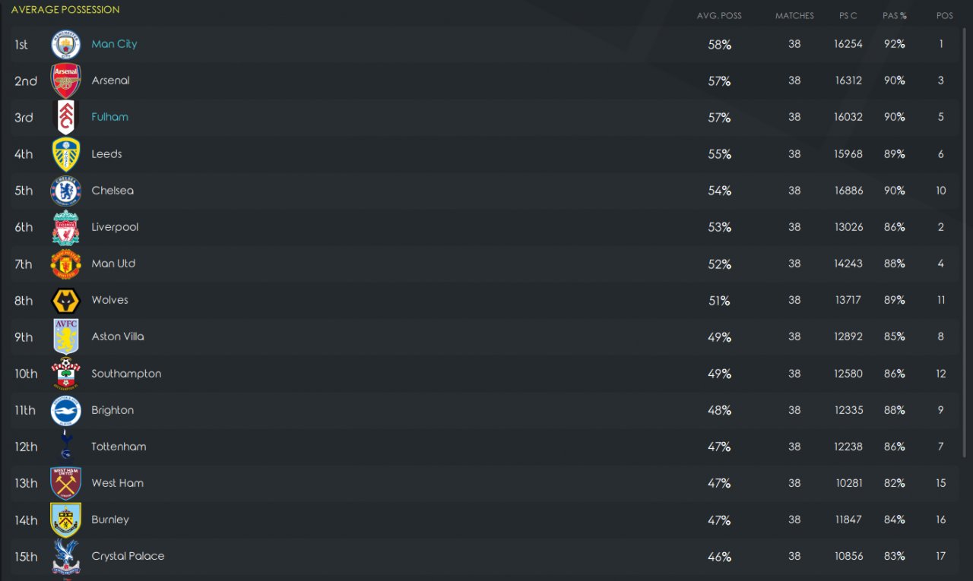The width and height of the screenshot is (973, 581).
Task: Sort by PAS % column header
Action: pos(895,16)
